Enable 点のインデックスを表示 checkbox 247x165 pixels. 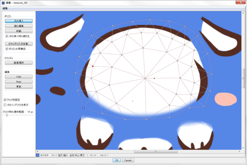point(5,105)
